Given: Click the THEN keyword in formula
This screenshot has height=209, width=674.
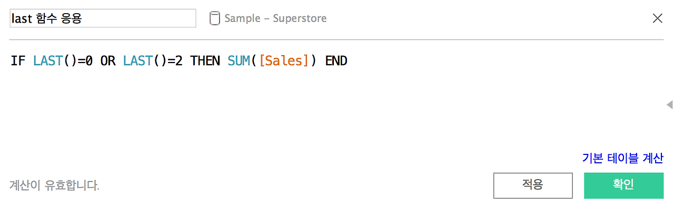Looking at the screenshot, I should [205, 61].
